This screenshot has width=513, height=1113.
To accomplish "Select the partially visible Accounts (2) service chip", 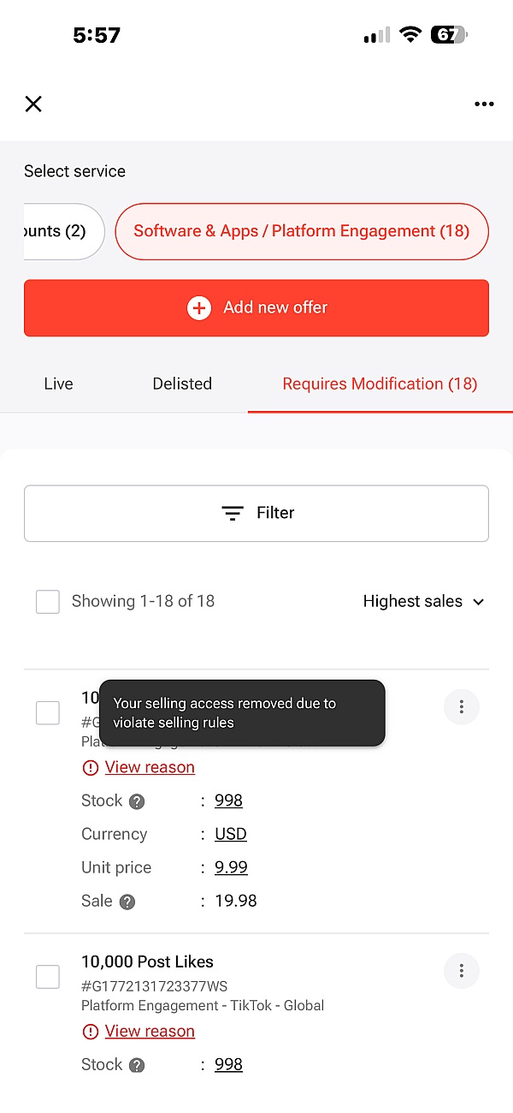I will pyautogui.click(x=60, y=231).
